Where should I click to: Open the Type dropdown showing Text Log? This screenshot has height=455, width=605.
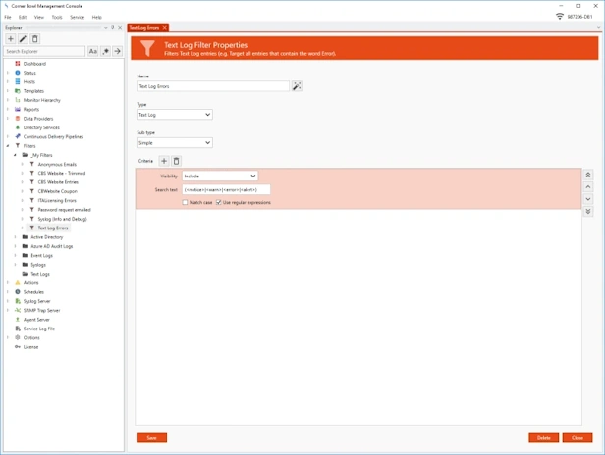pos(174,115)
